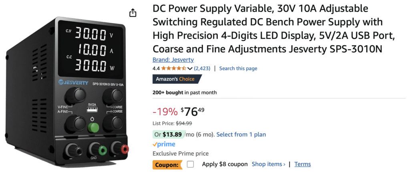Click the orange Coupon badge

click(x=167, y=164)
